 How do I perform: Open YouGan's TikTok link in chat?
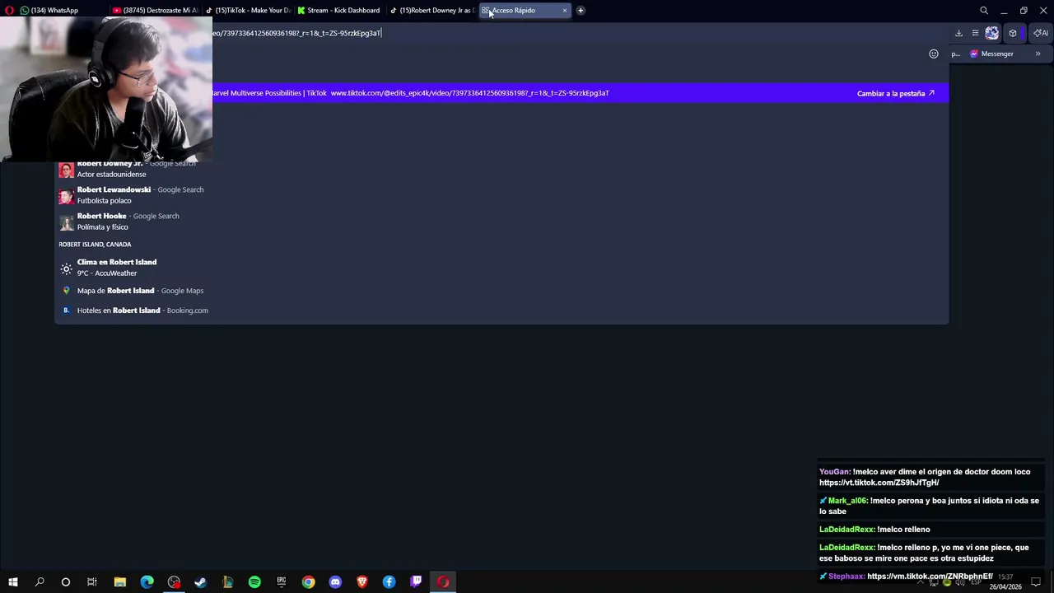tap(879, 483)
